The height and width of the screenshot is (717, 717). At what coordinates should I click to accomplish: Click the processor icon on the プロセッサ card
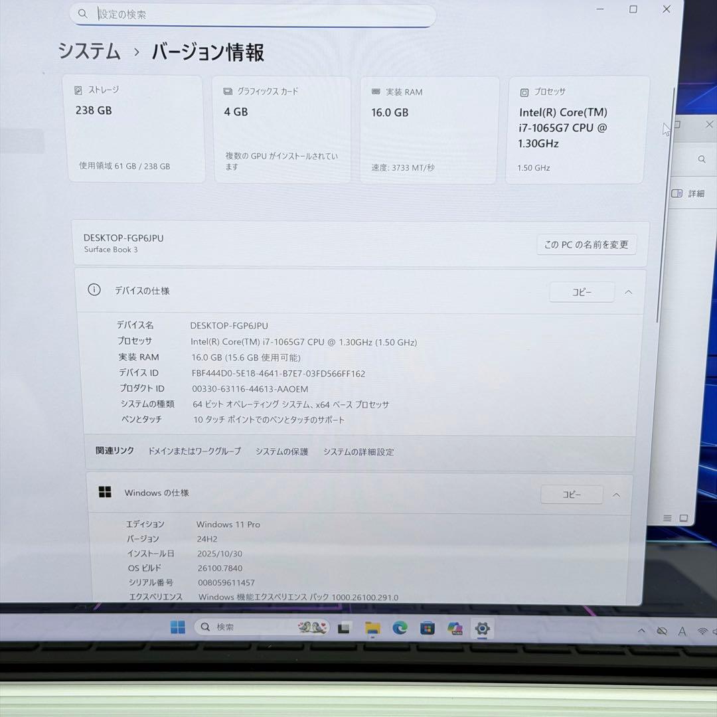coord(524,93)
